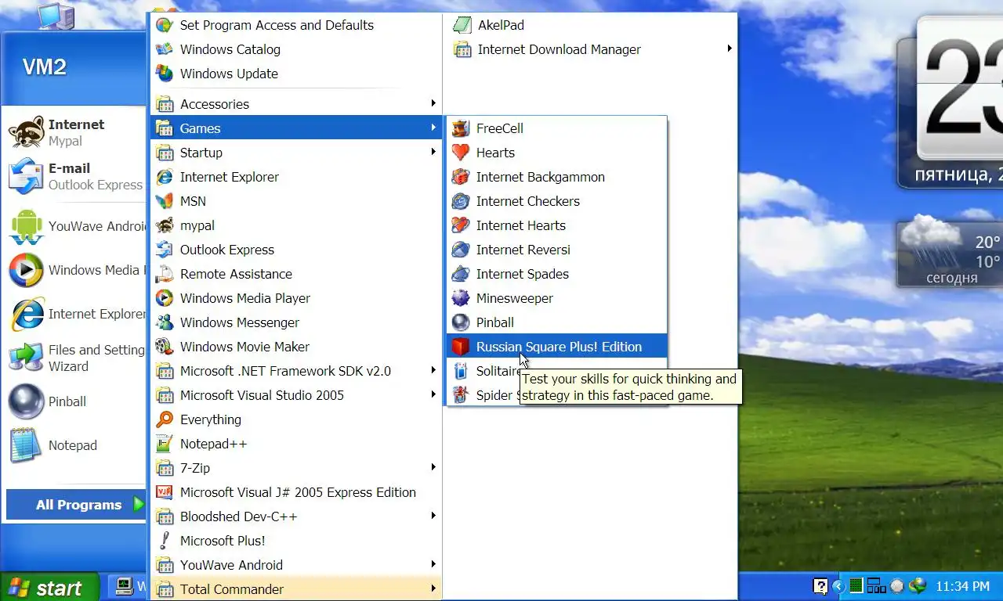Screen dimensions: 1003x601
Task: Launch Windows Messenger
Action: point(296,322)
